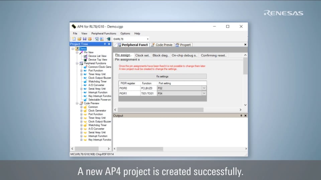Switch to the Code Preview tab
321x180 pixels.
click(162, 45)
